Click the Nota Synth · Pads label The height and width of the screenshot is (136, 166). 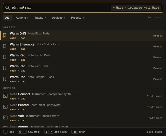(x=39, y=55)
